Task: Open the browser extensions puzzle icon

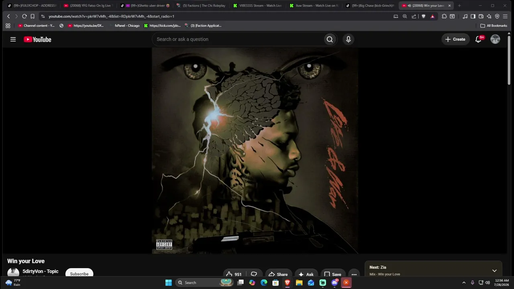Action: (x=444, y=16)
